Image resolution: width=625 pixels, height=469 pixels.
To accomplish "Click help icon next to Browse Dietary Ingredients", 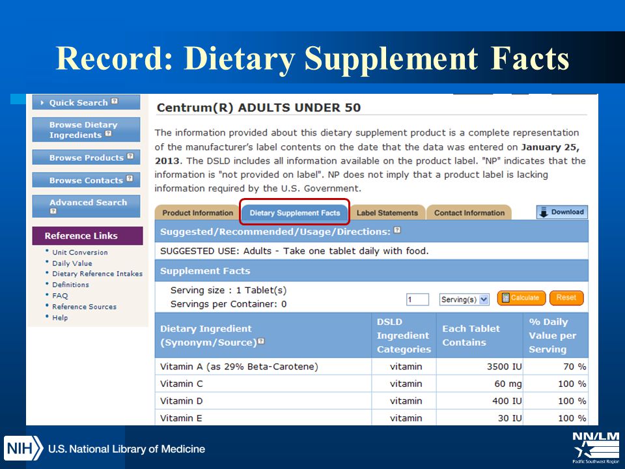I will coord(109,134).
